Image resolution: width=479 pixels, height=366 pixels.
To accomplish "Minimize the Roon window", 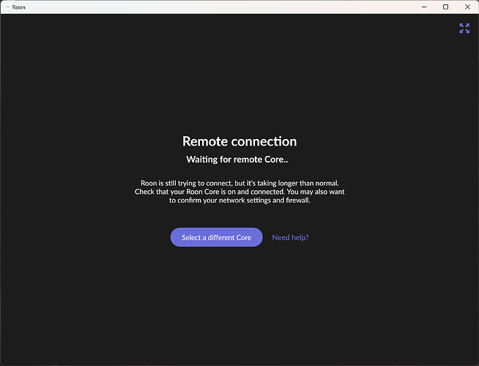I will tap(424, 7).
